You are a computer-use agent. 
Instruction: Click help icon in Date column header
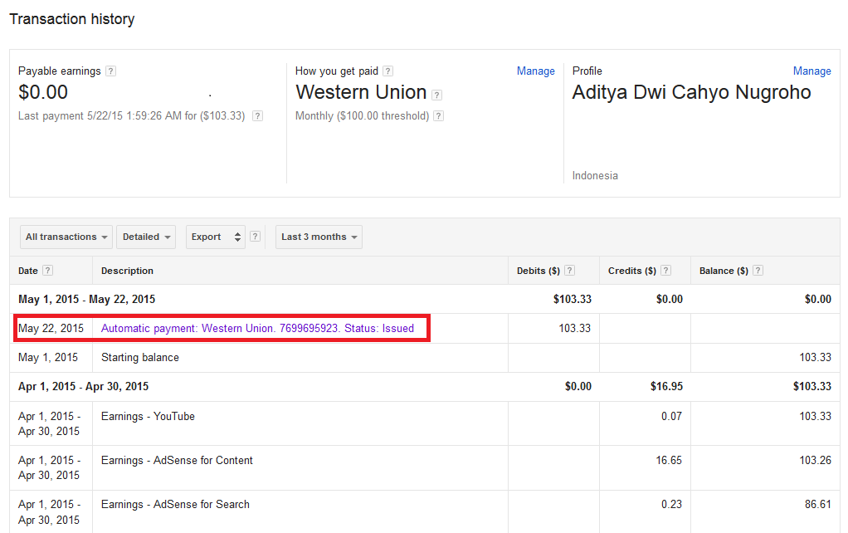pyautogui.click(x=47, y=271)
